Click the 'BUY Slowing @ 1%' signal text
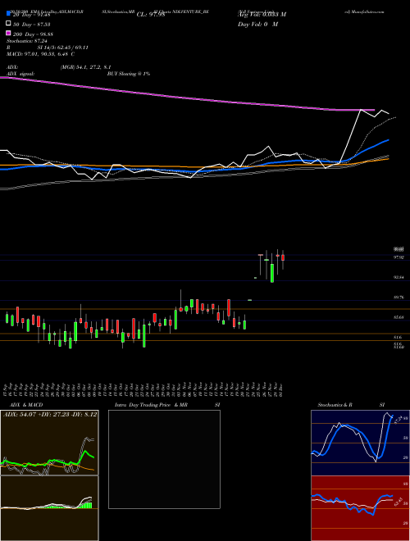This screenshot has width=410, height=541. tap(129, 74)
